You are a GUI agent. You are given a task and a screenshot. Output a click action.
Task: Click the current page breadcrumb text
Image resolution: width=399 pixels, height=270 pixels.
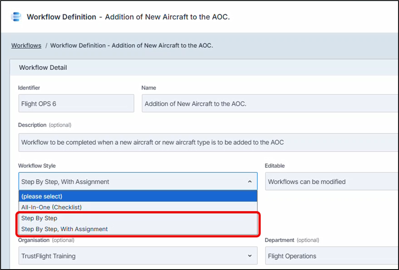[131, 45]
